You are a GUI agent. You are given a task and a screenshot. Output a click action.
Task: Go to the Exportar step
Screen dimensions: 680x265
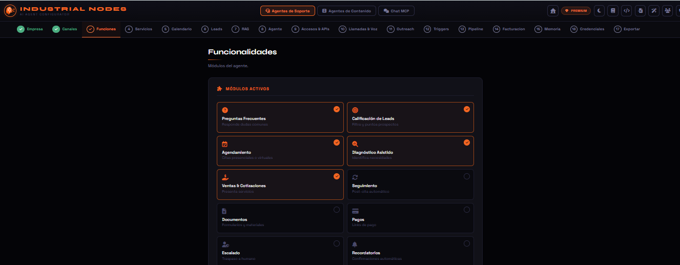click(x=627, y=29)
